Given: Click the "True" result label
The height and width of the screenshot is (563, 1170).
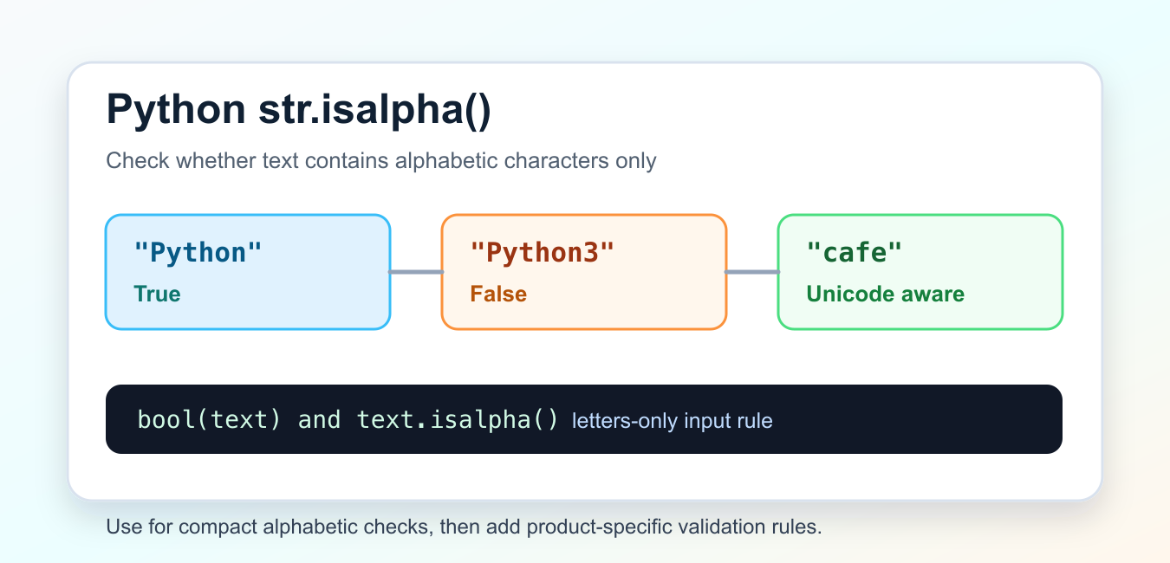Looking at the screenshot, I should (x=157, y=294).
